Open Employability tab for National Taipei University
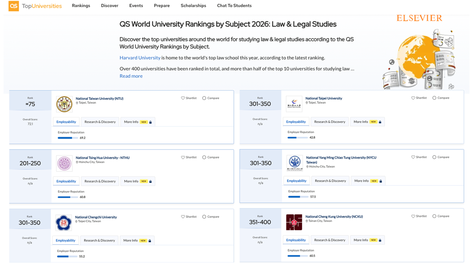This screenshot has width=471, height=264. pyautogui.click(x=296, y=122)
